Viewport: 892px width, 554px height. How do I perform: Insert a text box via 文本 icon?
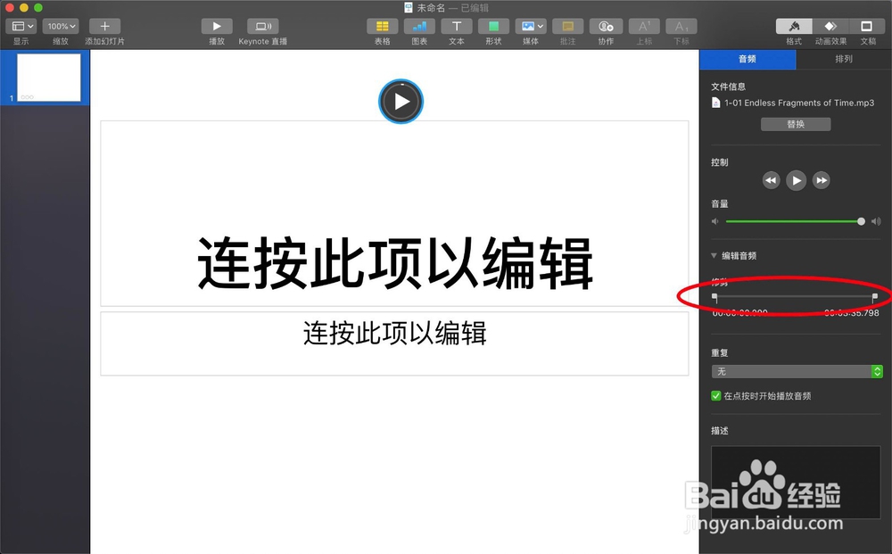pyautogui.click(x=457, y=26)
